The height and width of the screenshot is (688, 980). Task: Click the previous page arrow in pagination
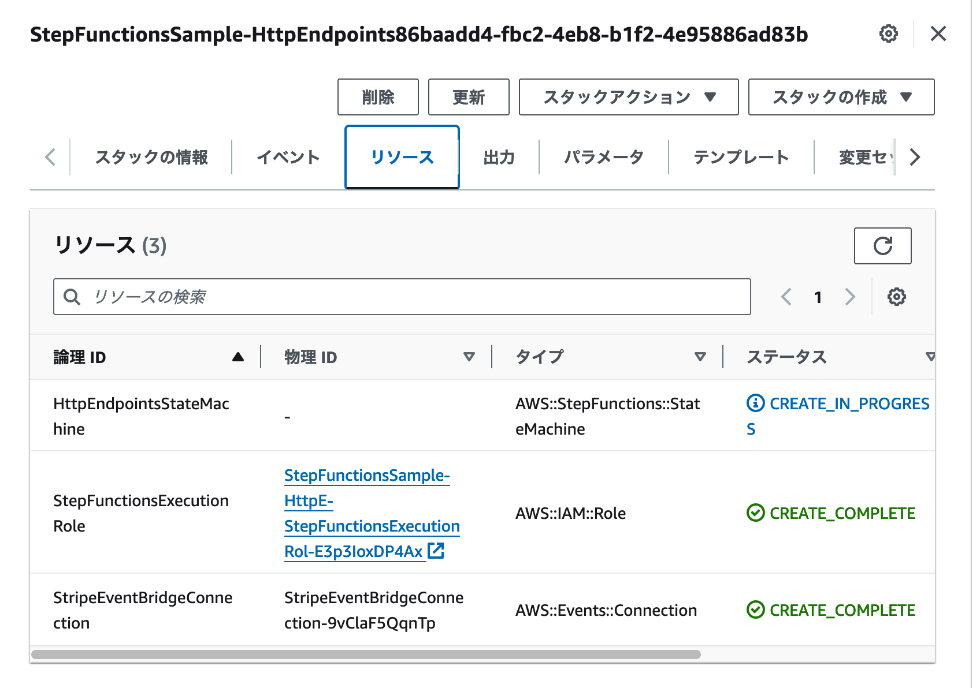[x=785, y=297]
